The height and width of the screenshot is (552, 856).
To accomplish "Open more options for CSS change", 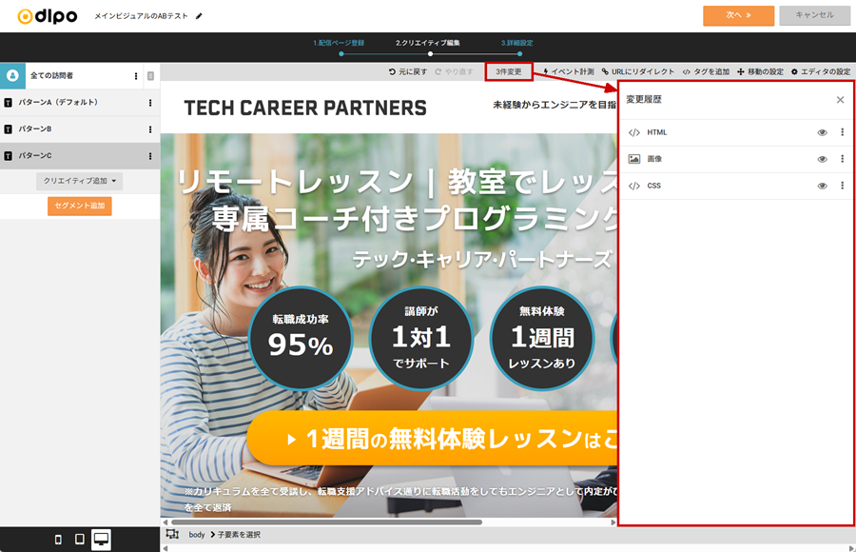I will click(843, 186).
